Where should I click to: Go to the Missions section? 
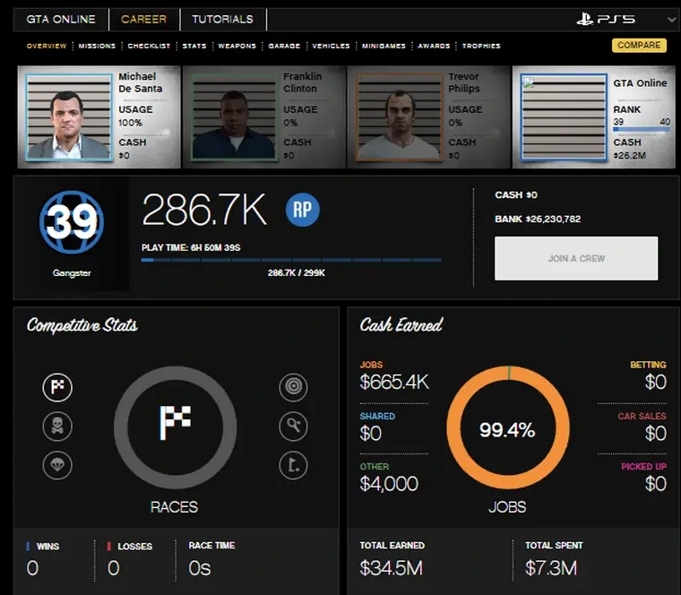97,46
